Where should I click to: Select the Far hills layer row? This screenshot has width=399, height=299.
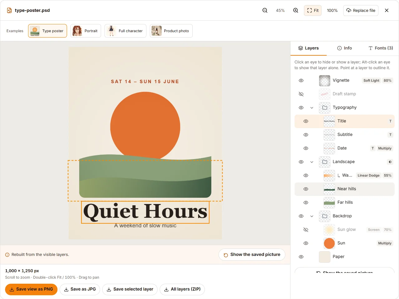pyautogui.click(x=344, y=202)
